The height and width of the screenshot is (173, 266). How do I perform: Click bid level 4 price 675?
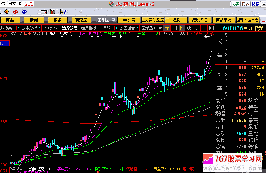pos(243,88)
